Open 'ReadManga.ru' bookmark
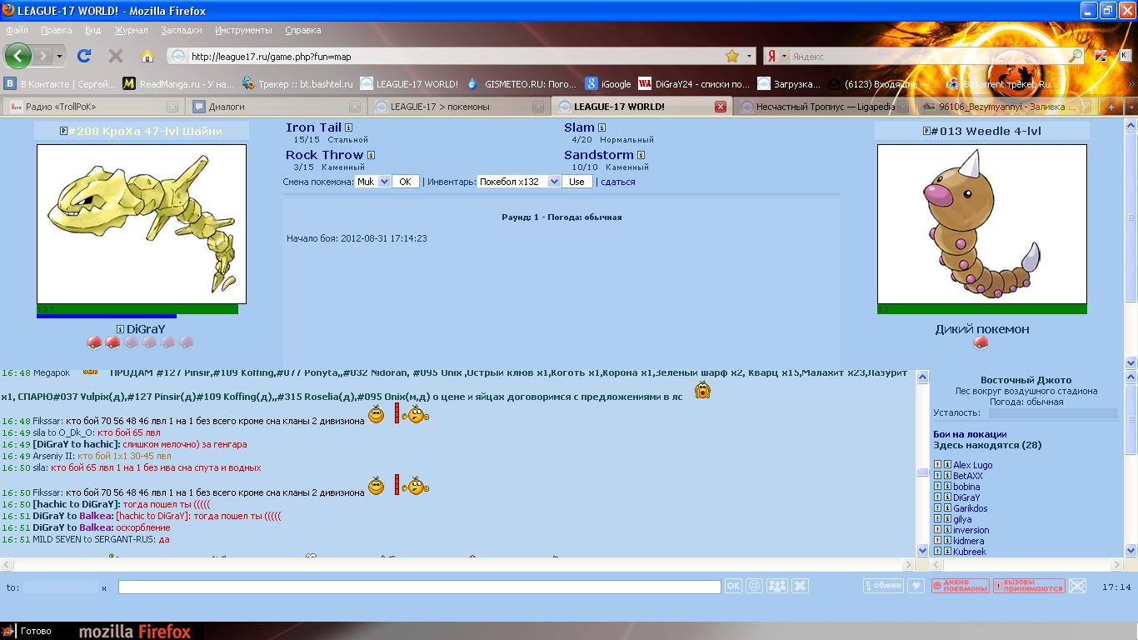 (x=179, y=84)
